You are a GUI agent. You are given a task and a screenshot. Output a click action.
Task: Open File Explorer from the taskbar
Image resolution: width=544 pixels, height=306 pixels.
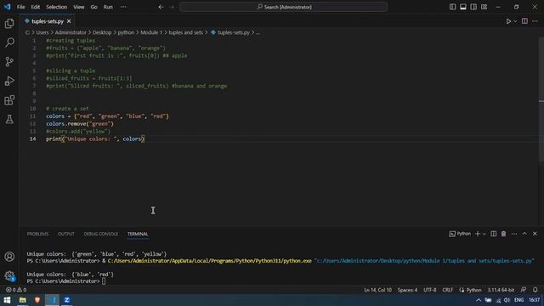[x=23, y=300]
